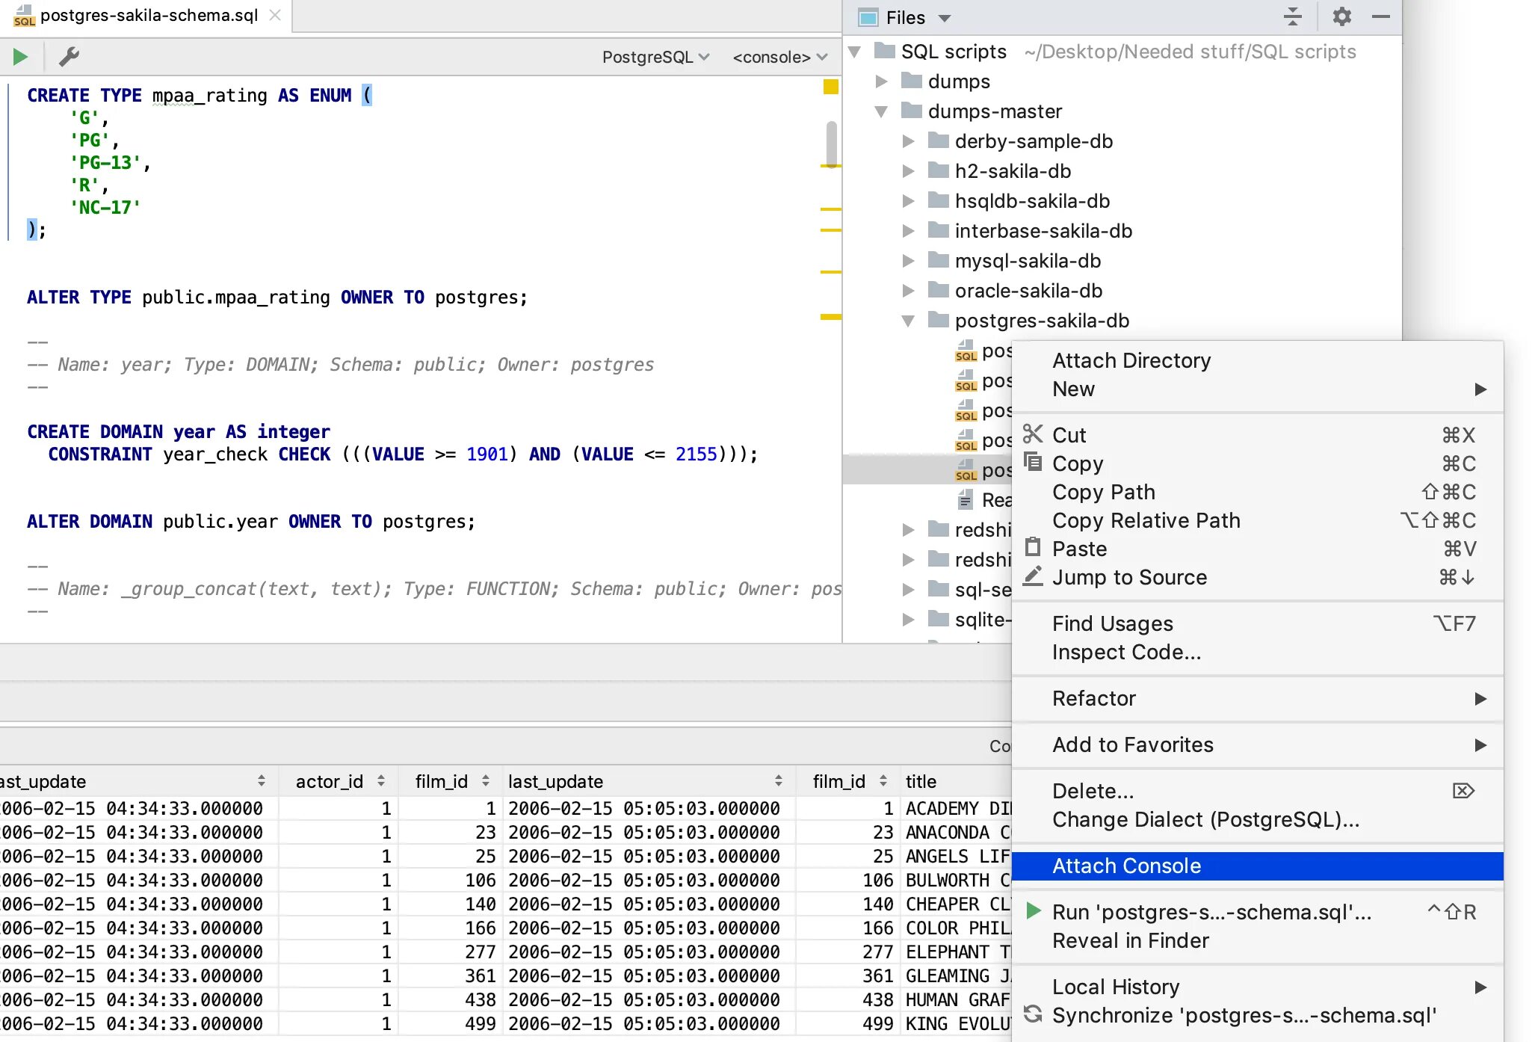Hide the Files panel with the minus icon

[x=1380, y=16]
